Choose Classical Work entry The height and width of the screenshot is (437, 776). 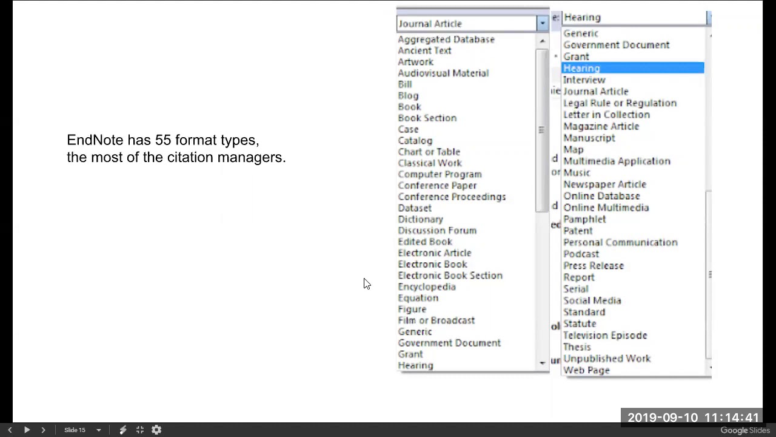tap(430, 163)
